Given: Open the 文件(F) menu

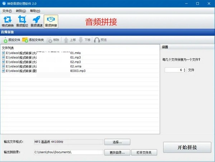Looking at the screenshot, I should (x=7, y=11).
